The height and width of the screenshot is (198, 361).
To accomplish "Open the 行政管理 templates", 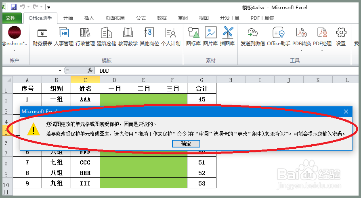I will (x=85, y=36).
